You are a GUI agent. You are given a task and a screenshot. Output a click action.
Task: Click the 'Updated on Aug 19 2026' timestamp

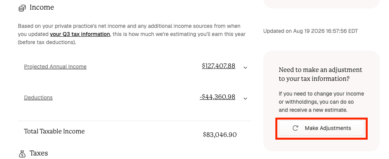311,31
